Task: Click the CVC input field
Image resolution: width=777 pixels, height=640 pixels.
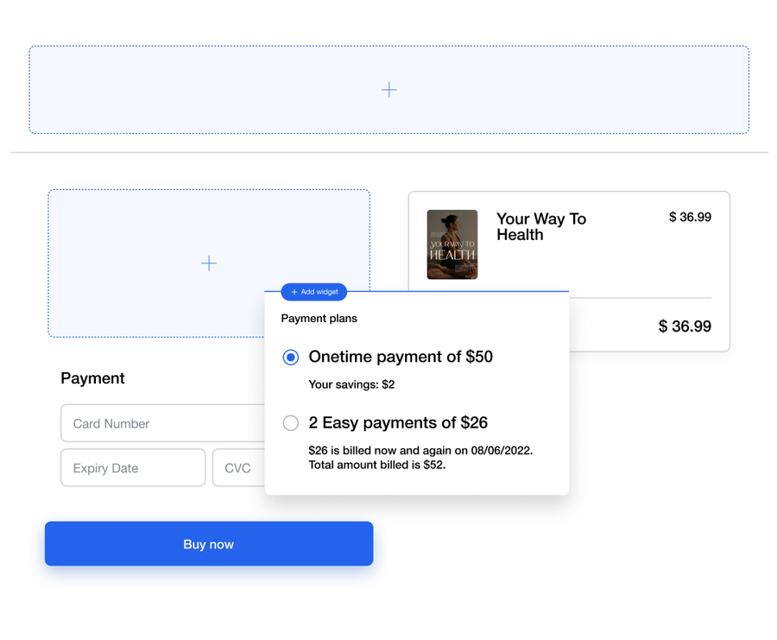Action: coord(239,468)
